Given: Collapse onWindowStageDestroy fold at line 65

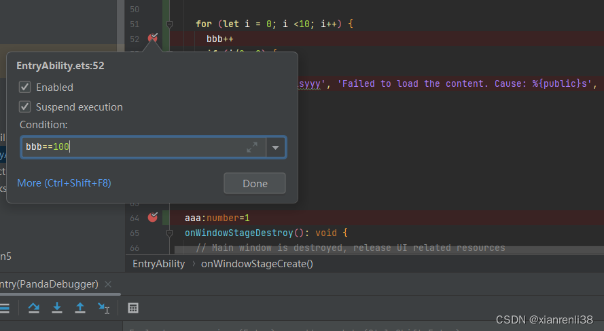Looking at the screenshot, I should [x=169, y=233].
